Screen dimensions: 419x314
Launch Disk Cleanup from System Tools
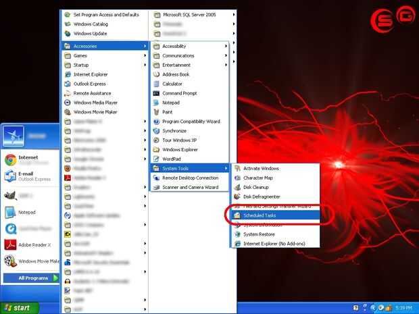click(275, 187)
